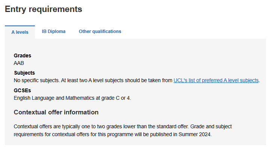Click the AAB grade text
272x150 pixels.
19,63
